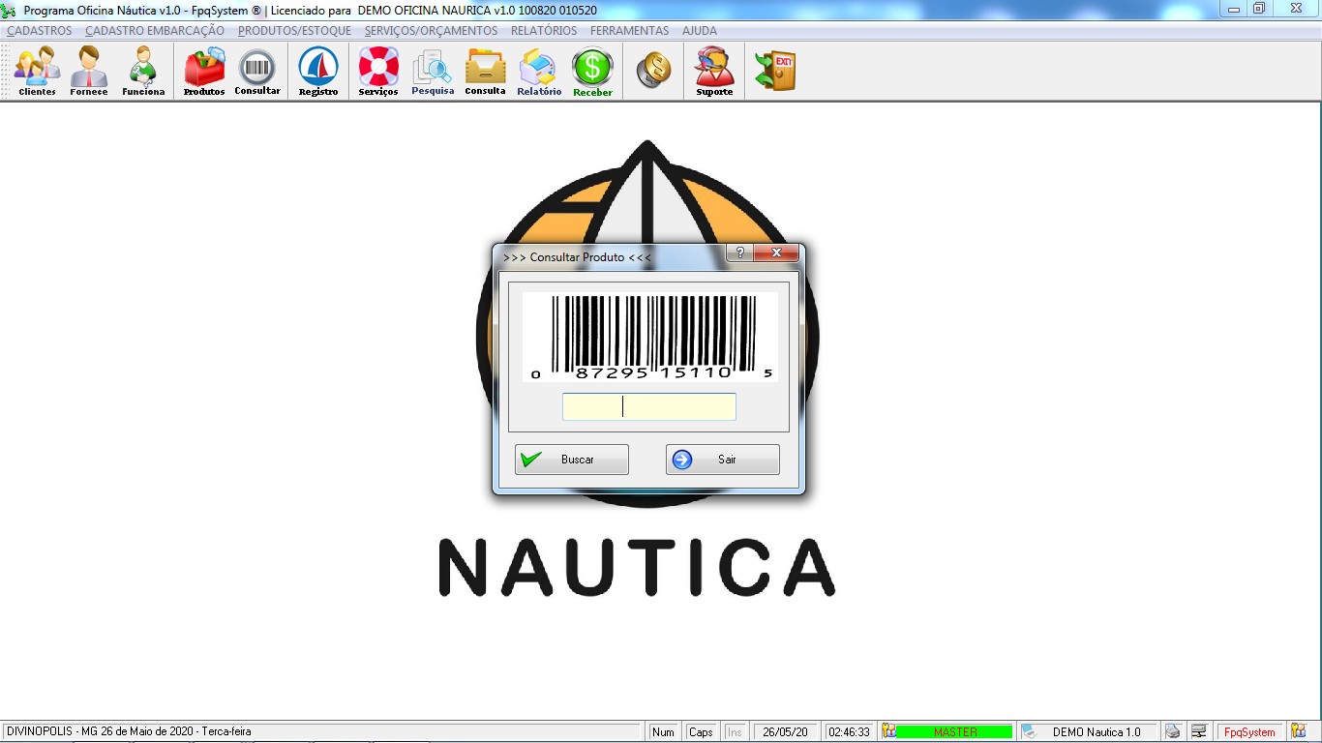Click the green MASTER user indicator
1322x743 pixels.
click(x=954, y=731)
